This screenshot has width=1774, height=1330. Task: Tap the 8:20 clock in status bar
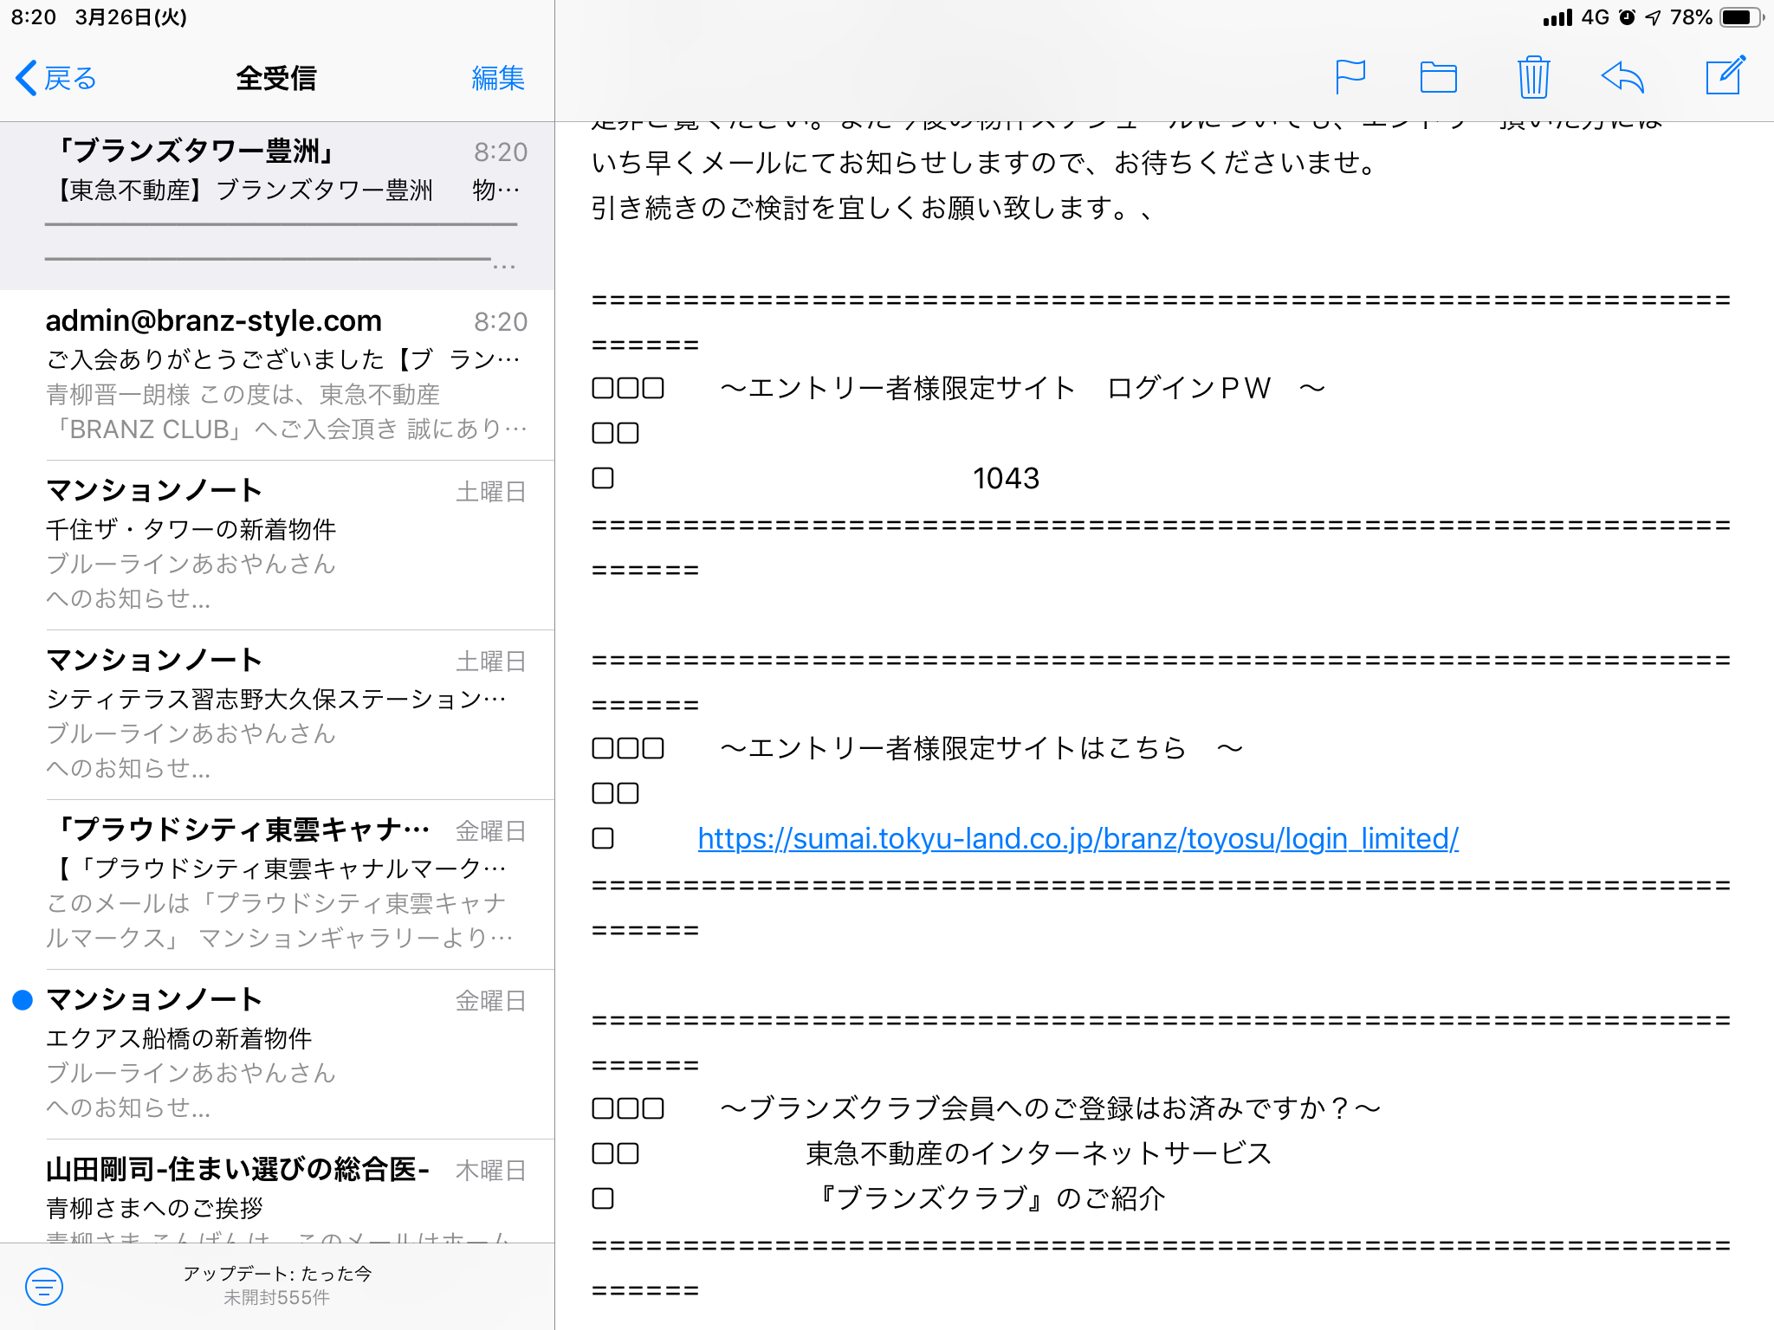tap(34, 17)
